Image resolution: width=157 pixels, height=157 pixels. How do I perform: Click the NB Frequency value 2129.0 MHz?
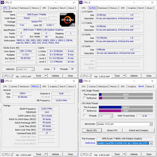(61, 100)
